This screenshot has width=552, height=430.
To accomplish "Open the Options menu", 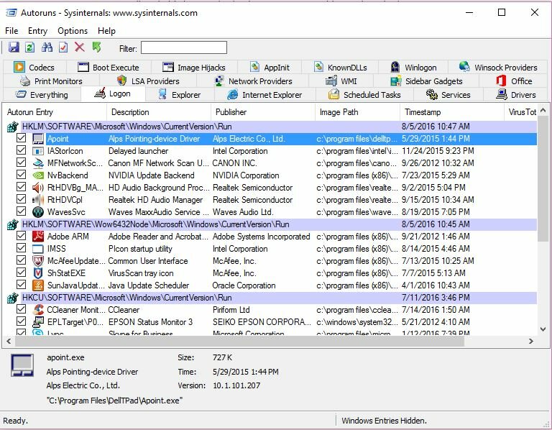I will (73, 31).
